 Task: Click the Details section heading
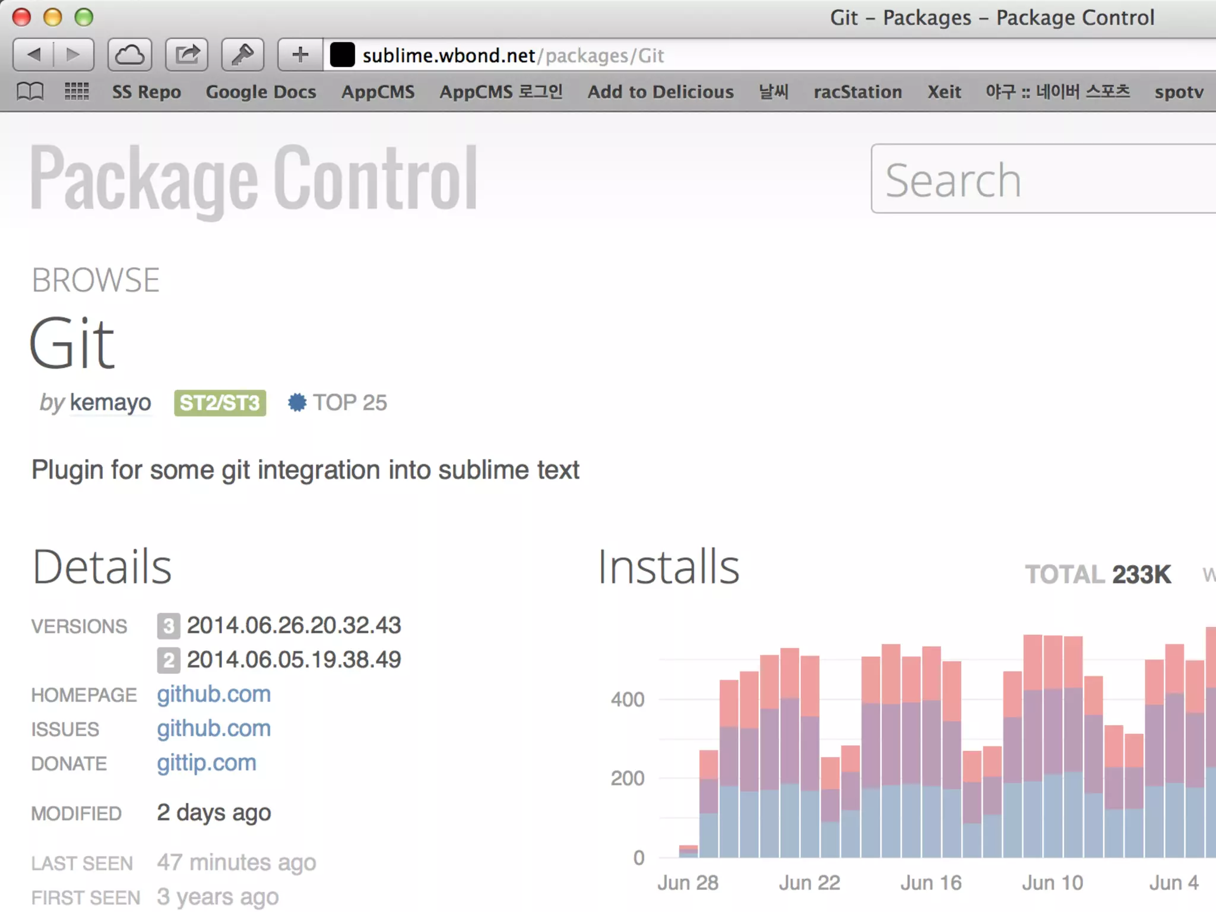point(102,567)
